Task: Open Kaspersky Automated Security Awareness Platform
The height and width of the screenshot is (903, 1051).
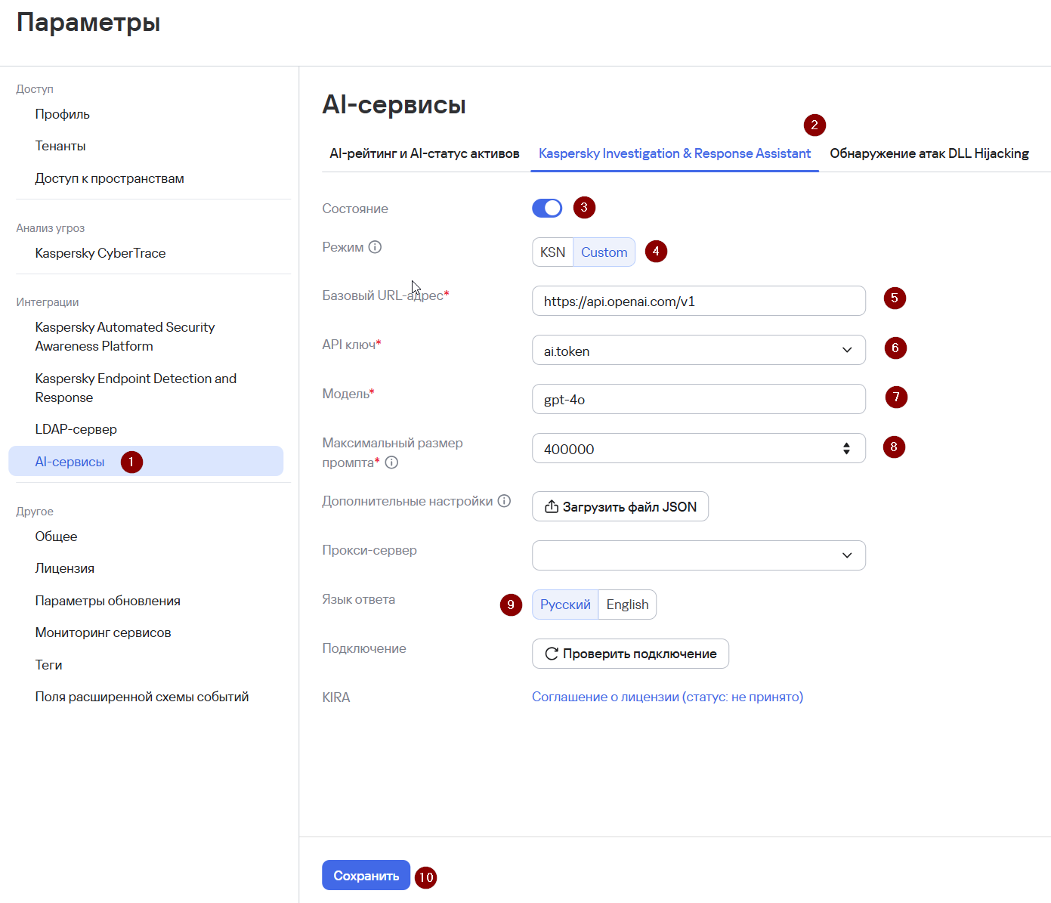Action: click(x=125, y=336)
